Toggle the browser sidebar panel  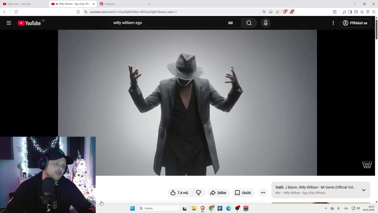click(x=350, y=12)
